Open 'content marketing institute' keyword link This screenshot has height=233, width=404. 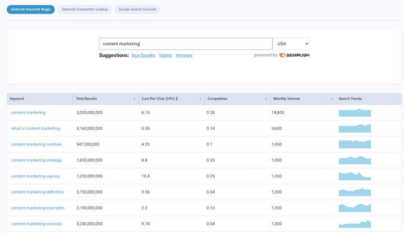coord(36,144)
